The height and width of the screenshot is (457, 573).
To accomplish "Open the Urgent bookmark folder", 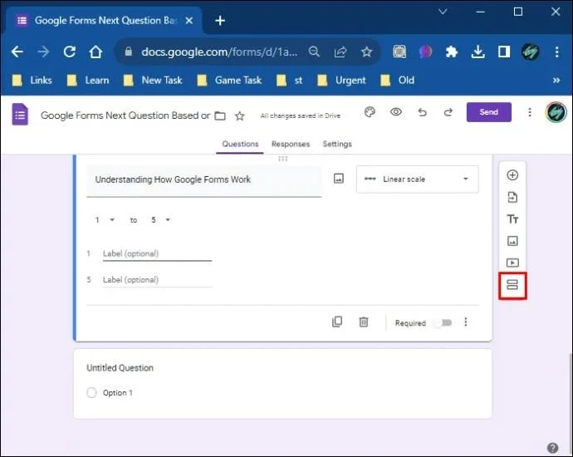I will [x=341, y=80].
